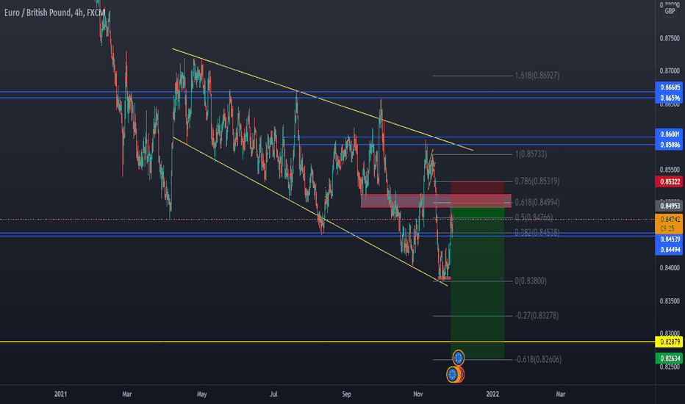The height and width of the screenshot is (404, 685).
Task: Click the 2021 label on the time axis
Action: point(60,394)
